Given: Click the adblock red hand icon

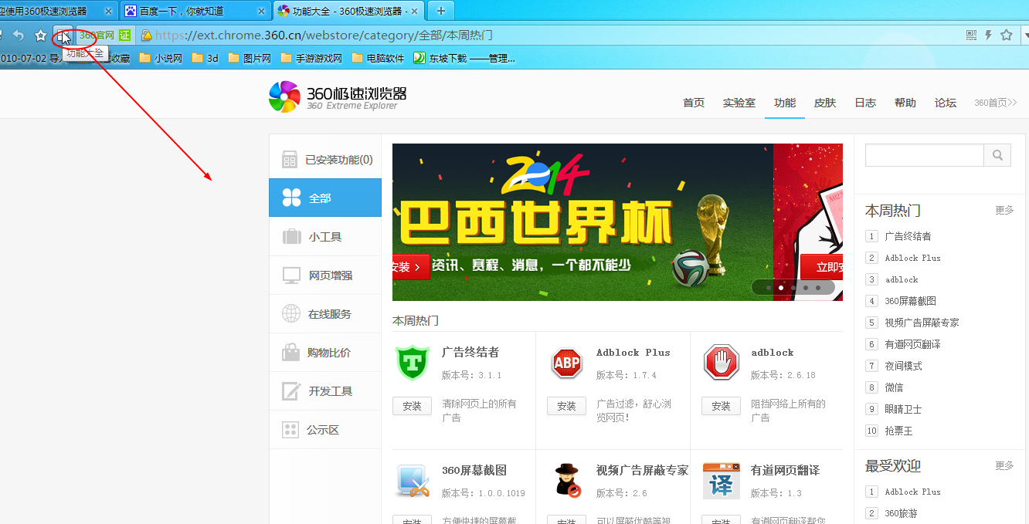Looking at the screenshot, I should pos(722,363).
